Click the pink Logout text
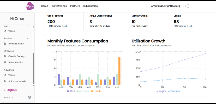Image resolution: width=216 pixels, height=104 pixels. pyautogui.click(x=12, y=90)
